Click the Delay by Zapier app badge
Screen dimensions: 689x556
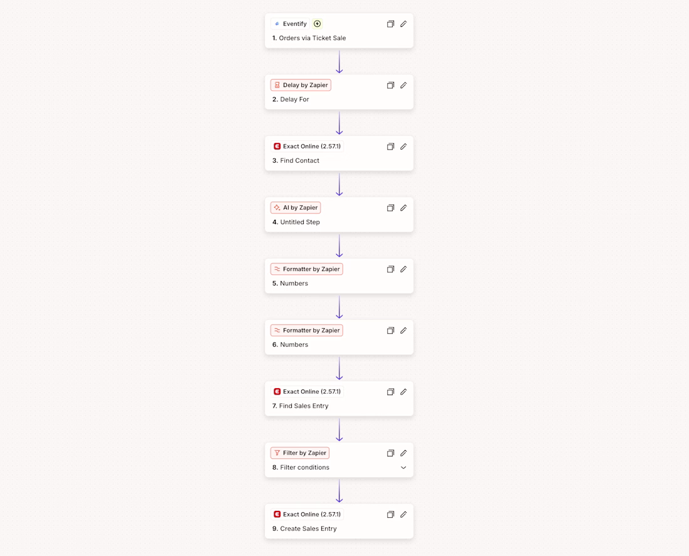pyautogui.click(x=301, y=85)
